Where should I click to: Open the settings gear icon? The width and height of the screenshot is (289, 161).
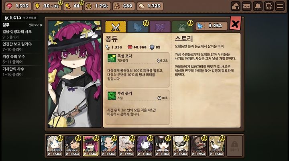click(269, 6)
